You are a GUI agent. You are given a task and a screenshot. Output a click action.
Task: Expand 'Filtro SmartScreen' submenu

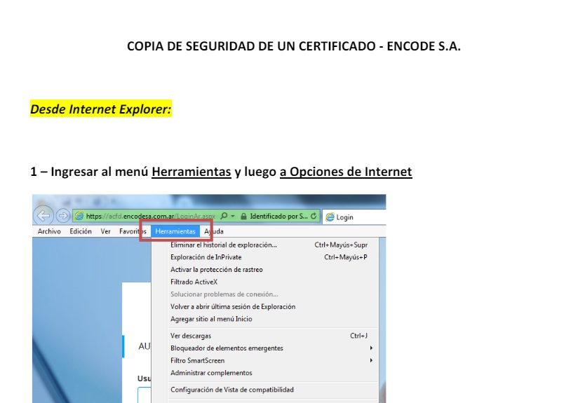point(271,360)
